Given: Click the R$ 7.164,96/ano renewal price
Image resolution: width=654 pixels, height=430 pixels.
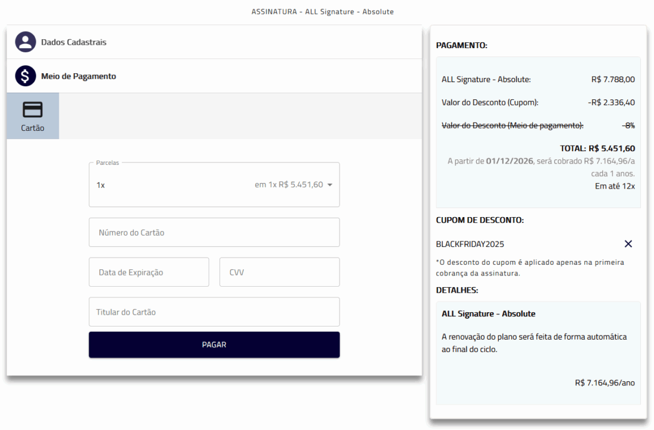Looking at the screenshot, I should [x=604, y=382].
